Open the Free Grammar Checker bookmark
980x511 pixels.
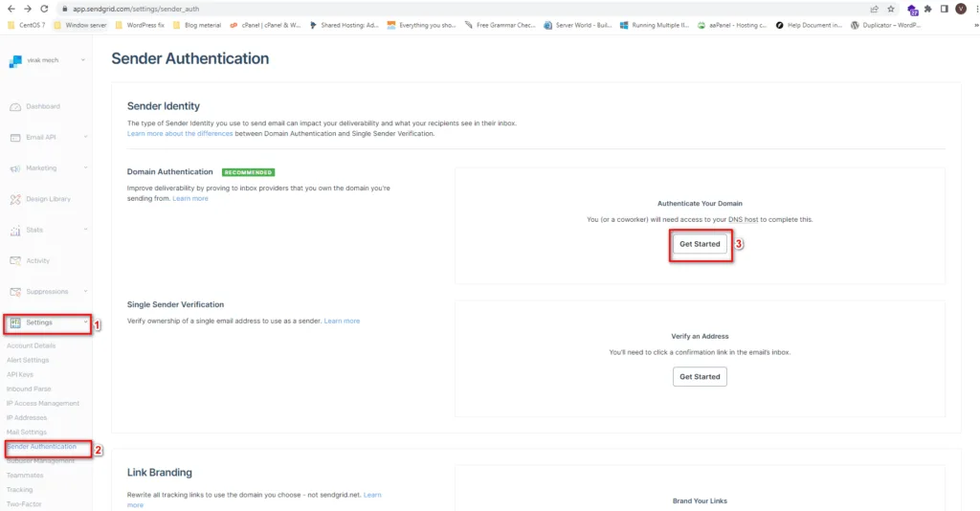[500, 25]
